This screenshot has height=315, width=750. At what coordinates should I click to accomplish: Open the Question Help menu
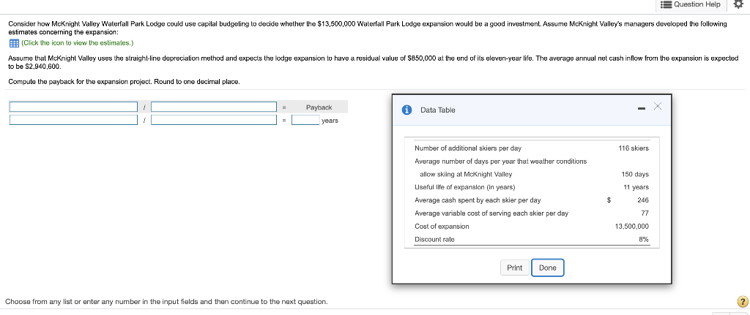pos(690,4)
